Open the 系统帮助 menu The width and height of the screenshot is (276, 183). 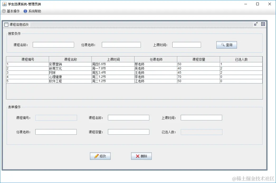[x=32, y=11]
